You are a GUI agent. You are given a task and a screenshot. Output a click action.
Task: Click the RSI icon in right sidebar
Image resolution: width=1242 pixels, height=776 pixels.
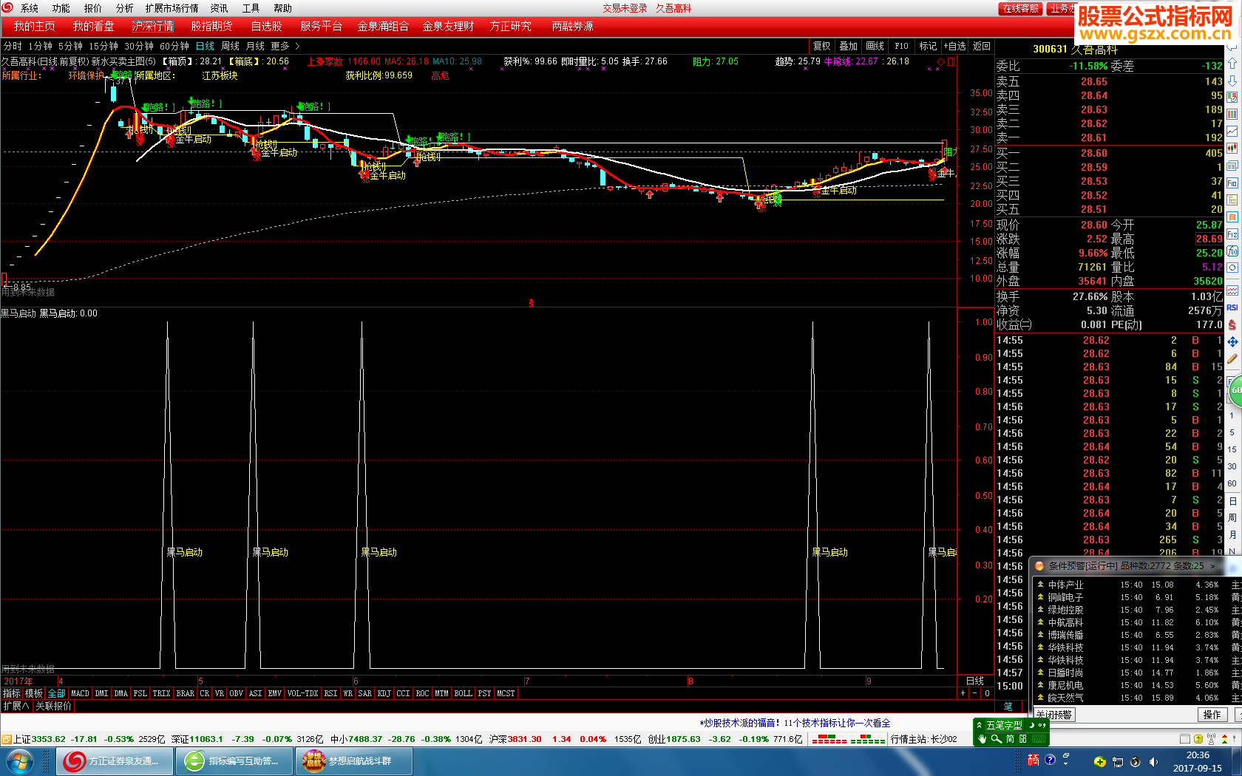pyautogui.click(x=1232, y=307)
